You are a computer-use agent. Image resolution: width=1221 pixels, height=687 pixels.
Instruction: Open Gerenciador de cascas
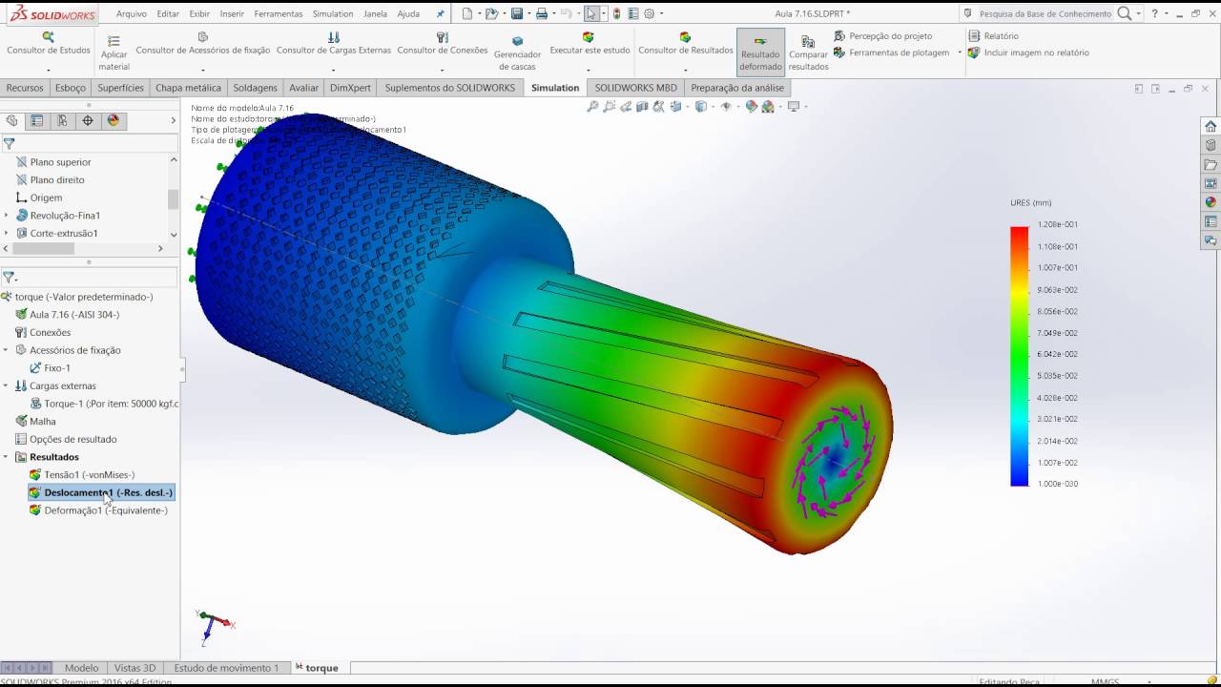click(x=517, y=54)
